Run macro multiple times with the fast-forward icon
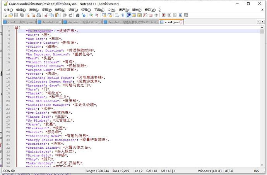The image size is (267, 175). [x=180, y=15]
